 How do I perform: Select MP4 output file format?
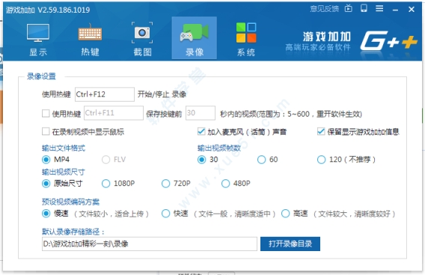click(46, 159)
